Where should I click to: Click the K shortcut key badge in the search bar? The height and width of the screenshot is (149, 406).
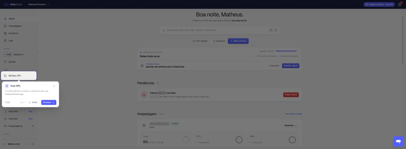[x=276, y=30]
